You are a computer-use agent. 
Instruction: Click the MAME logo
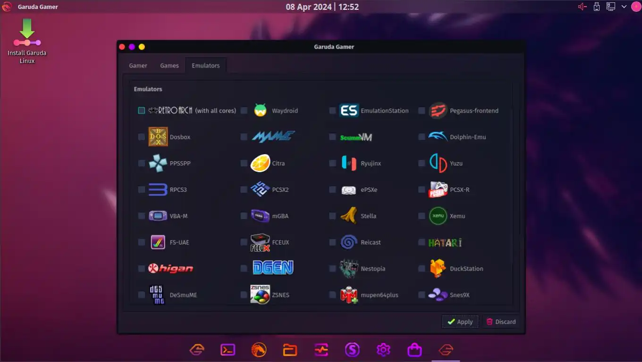pos(273,137)
